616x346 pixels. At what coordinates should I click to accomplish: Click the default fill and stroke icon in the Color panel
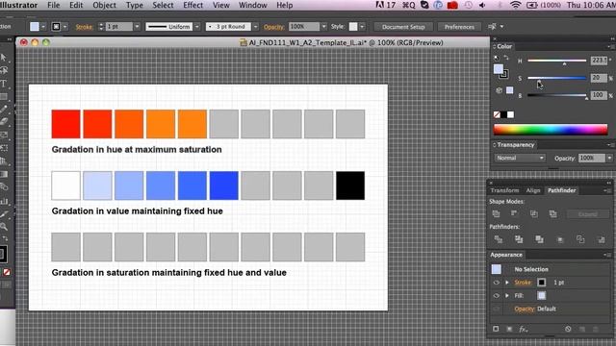point(497,58)
